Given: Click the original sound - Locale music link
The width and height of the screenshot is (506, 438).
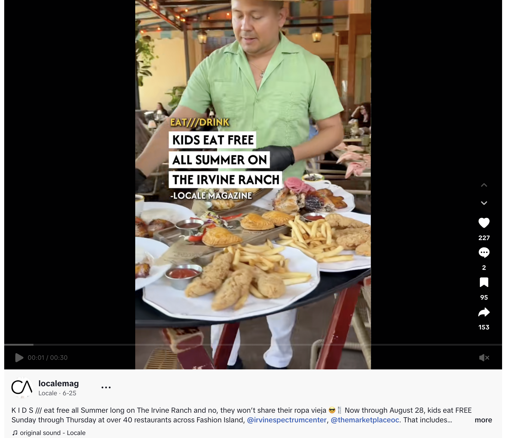Looking at the screenshot, I should tap(49, 433).
